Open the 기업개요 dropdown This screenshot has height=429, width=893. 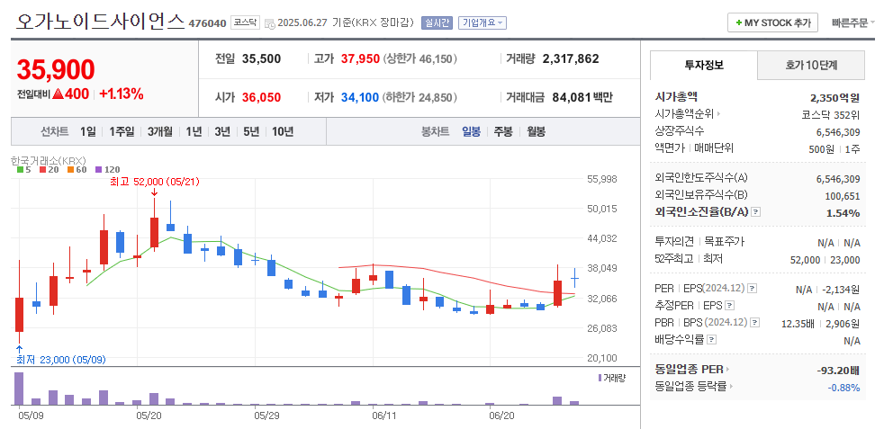tap(482, 22)
